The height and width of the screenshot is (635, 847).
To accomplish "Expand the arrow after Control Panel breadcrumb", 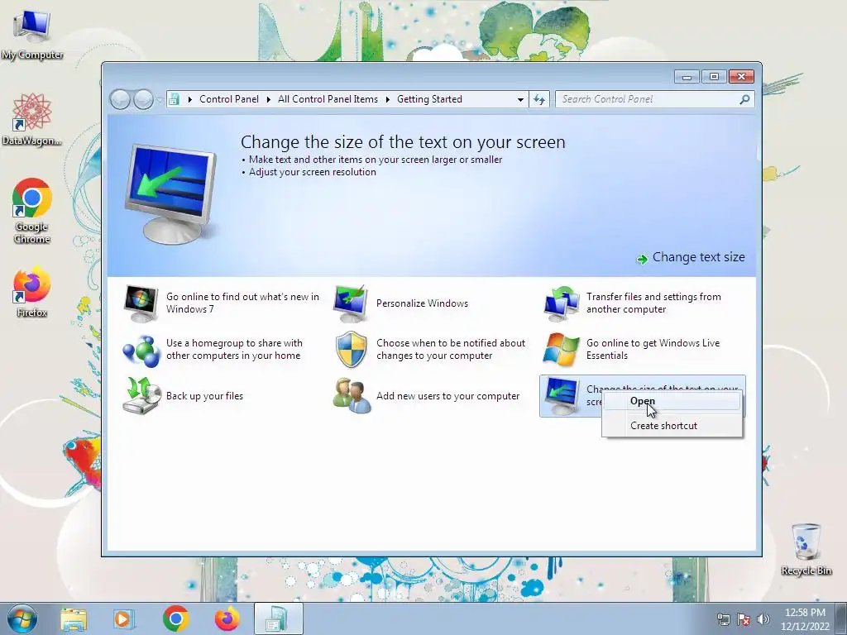I will (x=269, y=99).
